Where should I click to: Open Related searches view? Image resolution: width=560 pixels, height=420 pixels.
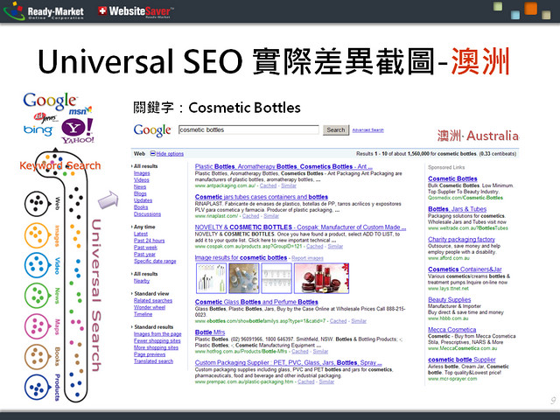(x=153, y=301)
